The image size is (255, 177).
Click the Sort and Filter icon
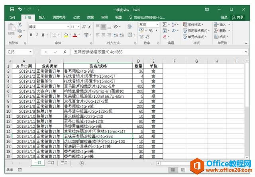coord(174,25)
